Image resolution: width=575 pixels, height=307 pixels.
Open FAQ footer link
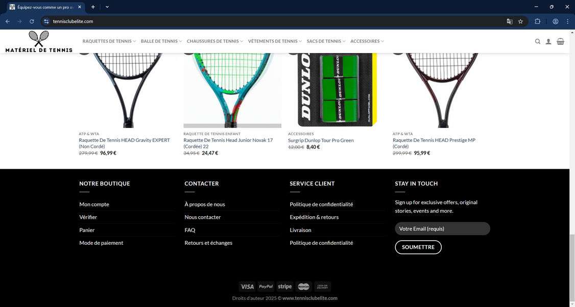190,230
